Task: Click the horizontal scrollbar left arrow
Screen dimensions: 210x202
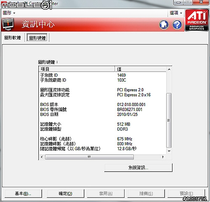Action: pos(42,157)
